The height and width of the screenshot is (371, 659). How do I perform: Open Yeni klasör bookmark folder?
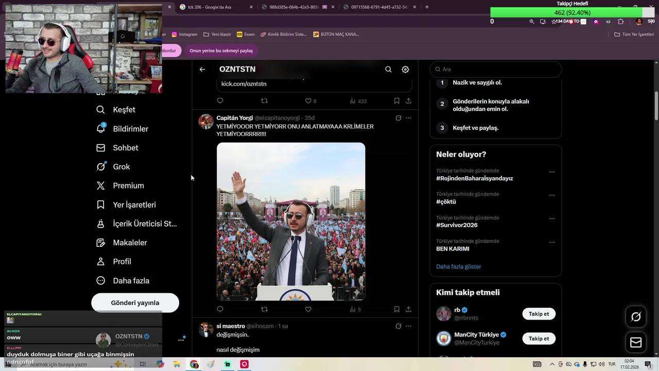[x=217, y=35]
